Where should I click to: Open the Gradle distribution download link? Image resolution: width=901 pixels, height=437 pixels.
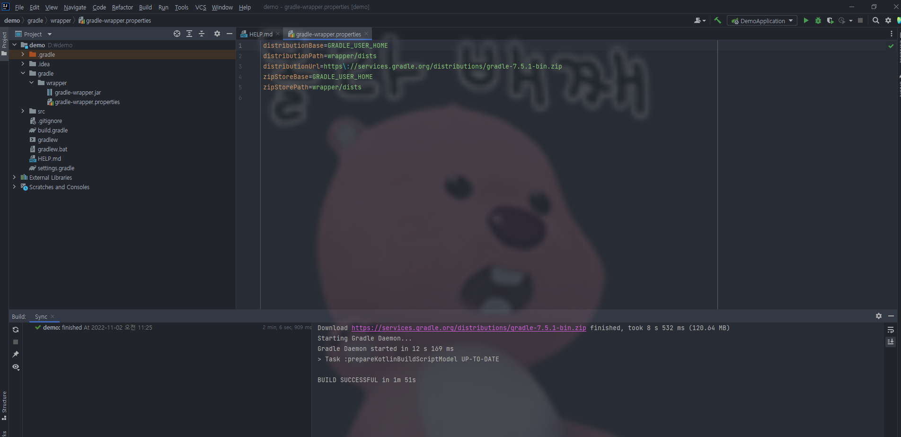[468, 328]
